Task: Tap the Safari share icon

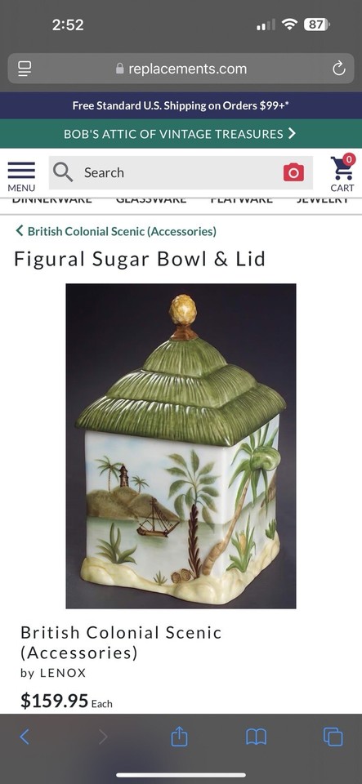Action: click(x=179, y=737)
